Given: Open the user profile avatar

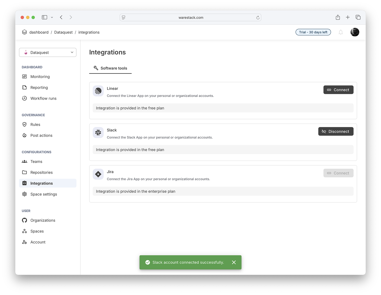Looking at the screenshot, I should 355,32.
